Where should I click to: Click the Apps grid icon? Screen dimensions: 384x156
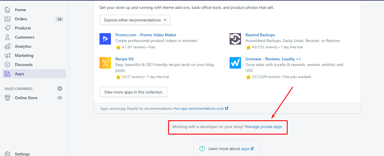point(7,74)
